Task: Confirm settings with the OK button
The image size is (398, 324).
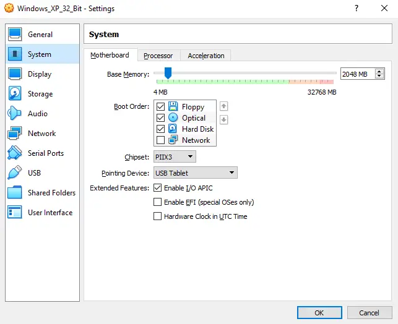Action: (x=319, y=313)
